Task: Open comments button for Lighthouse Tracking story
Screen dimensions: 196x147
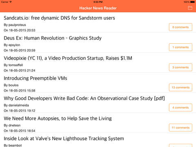Action: 180,145
